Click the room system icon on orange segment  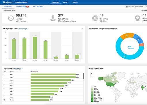click(x=127, y=35)
